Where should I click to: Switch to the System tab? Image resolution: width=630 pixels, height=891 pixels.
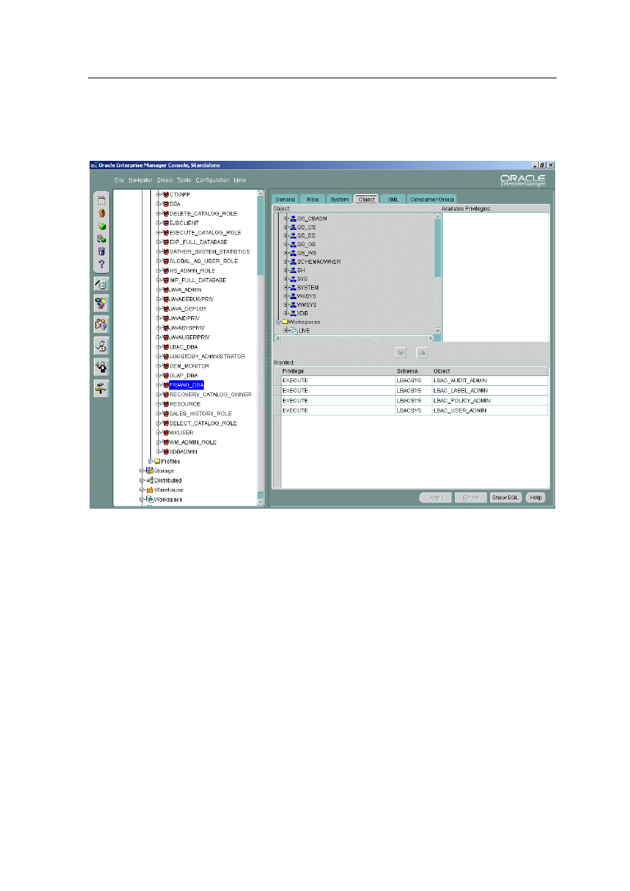pos(339,200)
